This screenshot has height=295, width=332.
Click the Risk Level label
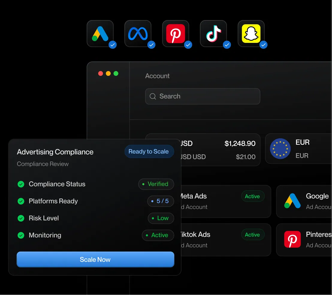click(44, 218)
